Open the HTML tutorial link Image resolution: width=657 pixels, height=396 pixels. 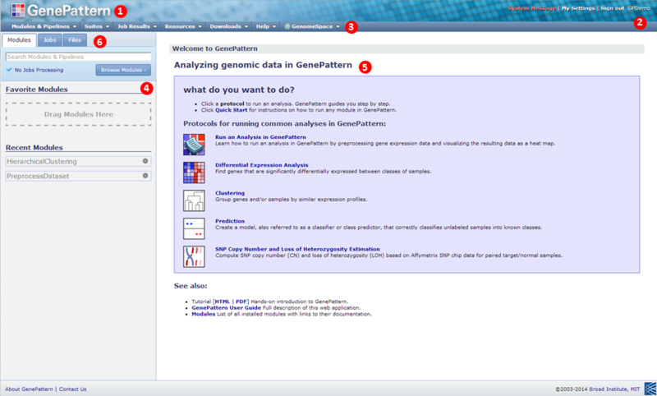click(223, 302)
